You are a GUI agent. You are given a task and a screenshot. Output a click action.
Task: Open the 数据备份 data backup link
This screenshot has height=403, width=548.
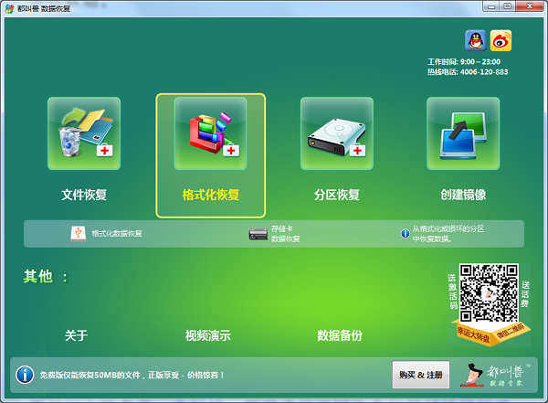click(x=340, y=335)
